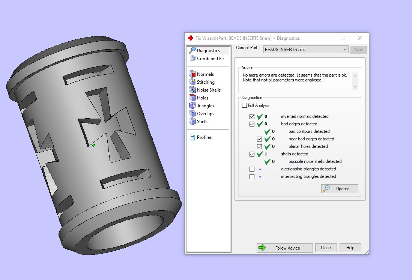This screenshot has height=280, width=412.
Task: Click the Triangles icon
Action: [x=192, y=106]
